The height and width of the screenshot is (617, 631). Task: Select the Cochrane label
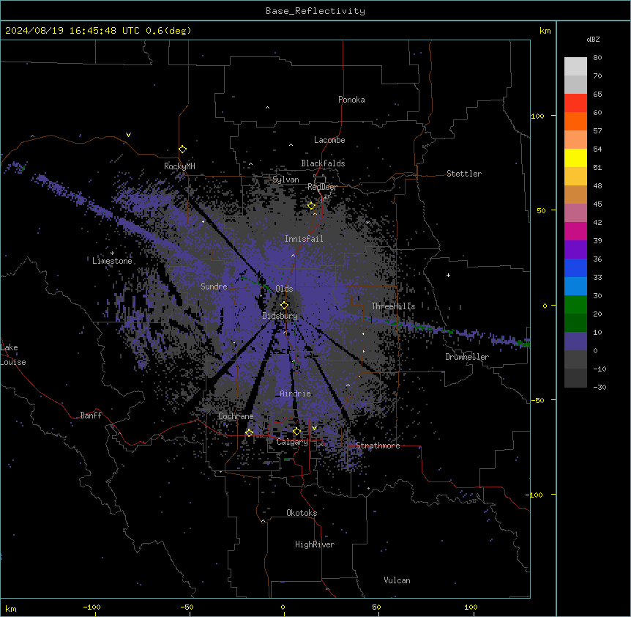(x=236, y=416)
